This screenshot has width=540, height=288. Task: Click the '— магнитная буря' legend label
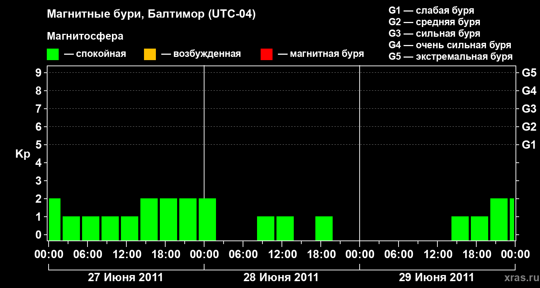[x=321, y=54]
